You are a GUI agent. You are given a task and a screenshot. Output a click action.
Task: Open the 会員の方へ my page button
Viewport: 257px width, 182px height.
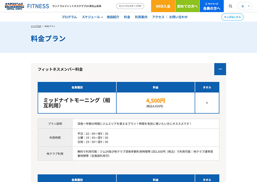pyautogui.click(x=212, y=6)
